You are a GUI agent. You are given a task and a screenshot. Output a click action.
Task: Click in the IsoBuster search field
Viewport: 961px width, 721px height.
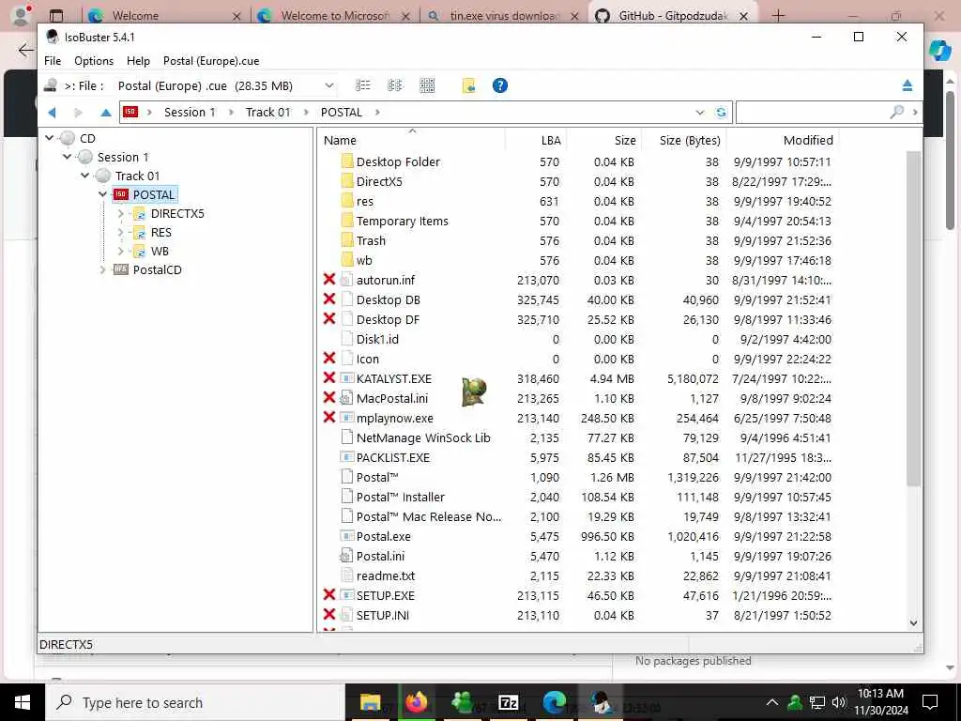pos(812,113)
